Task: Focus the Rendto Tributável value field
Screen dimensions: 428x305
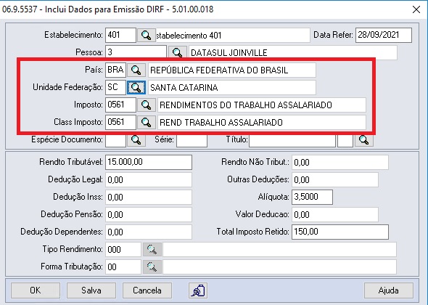Action: coord(149,162)
